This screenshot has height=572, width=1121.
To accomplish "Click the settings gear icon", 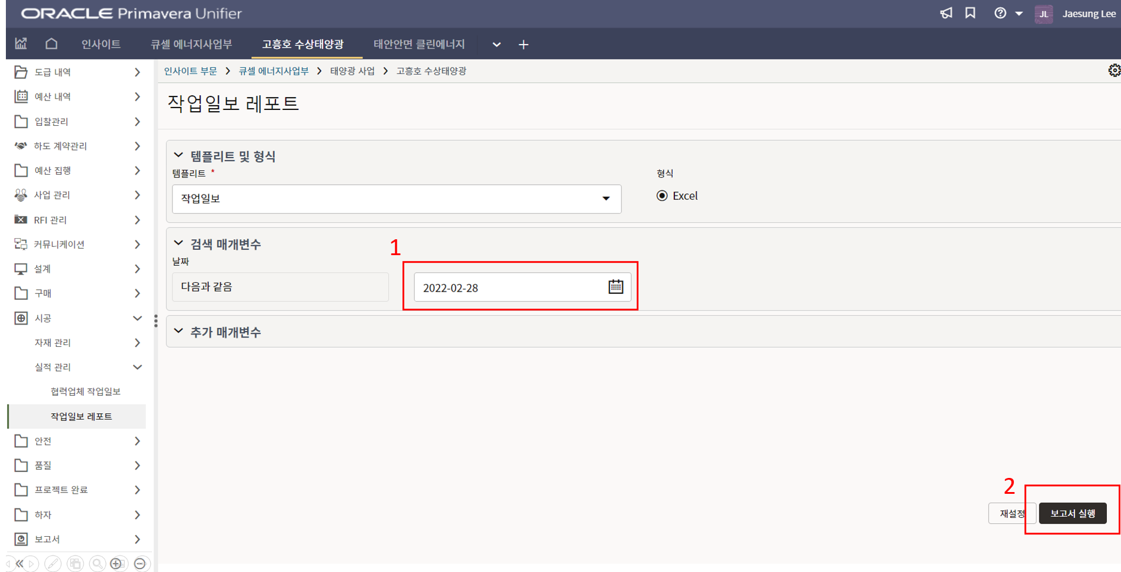I will (x=1114, y=71).
